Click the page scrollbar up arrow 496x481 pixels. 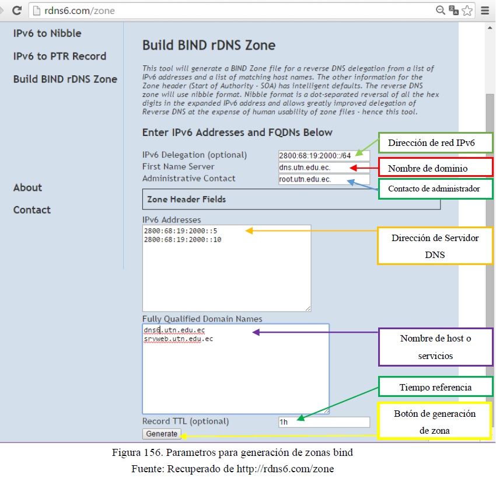coord(490,28)
